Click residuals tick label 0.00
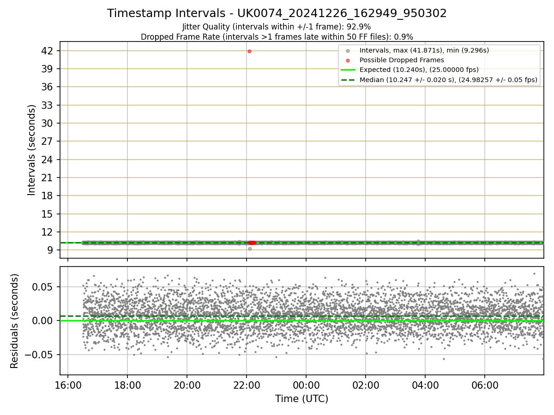 pos(43,320)
